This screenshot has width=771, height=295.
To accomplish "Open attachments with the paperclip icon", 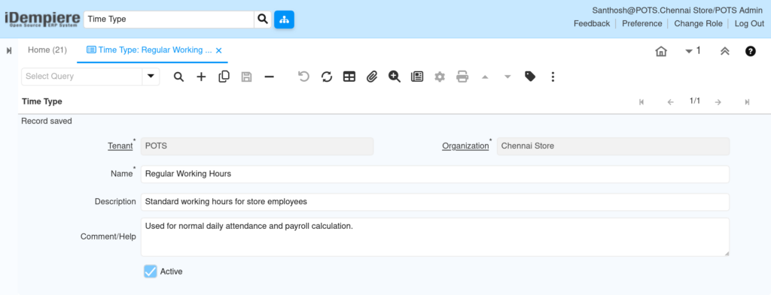I will (372, 77).
